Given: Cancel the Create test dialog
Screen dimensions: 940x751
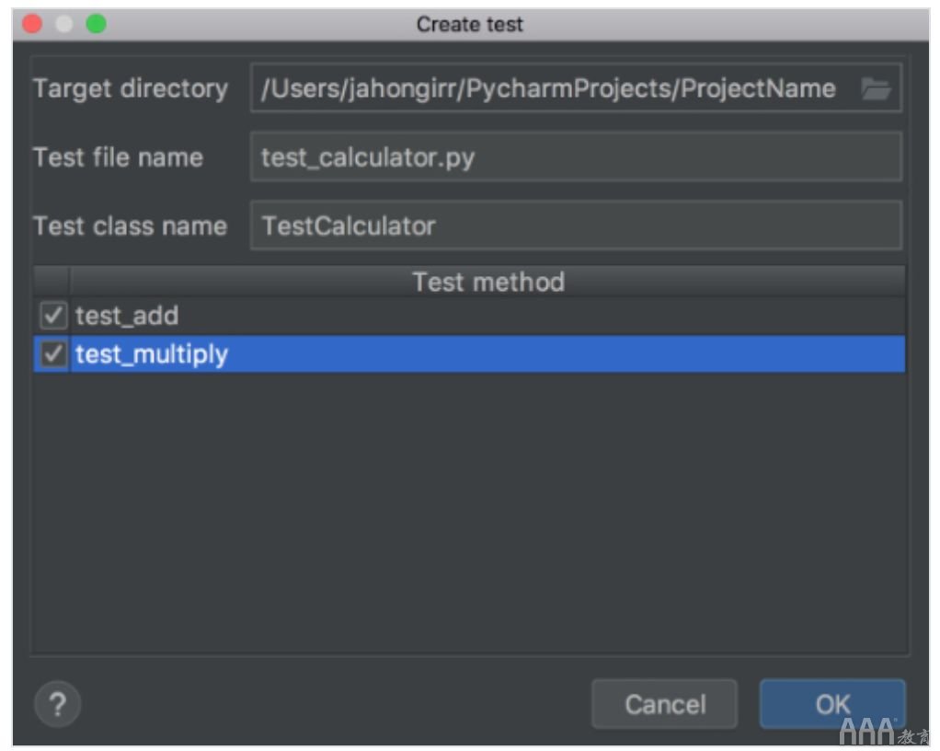Looking at the screenshot, I should click(x=664, y=704).
